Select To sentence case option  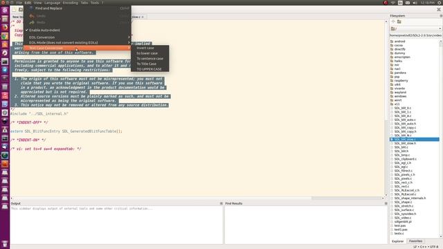coord(150,59)
